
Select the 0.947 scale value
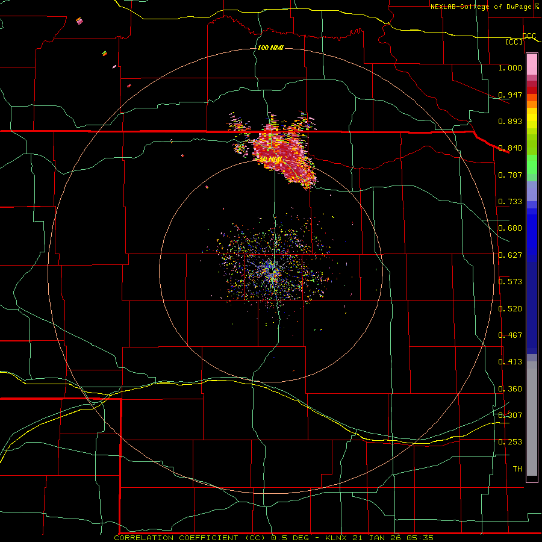510,95
